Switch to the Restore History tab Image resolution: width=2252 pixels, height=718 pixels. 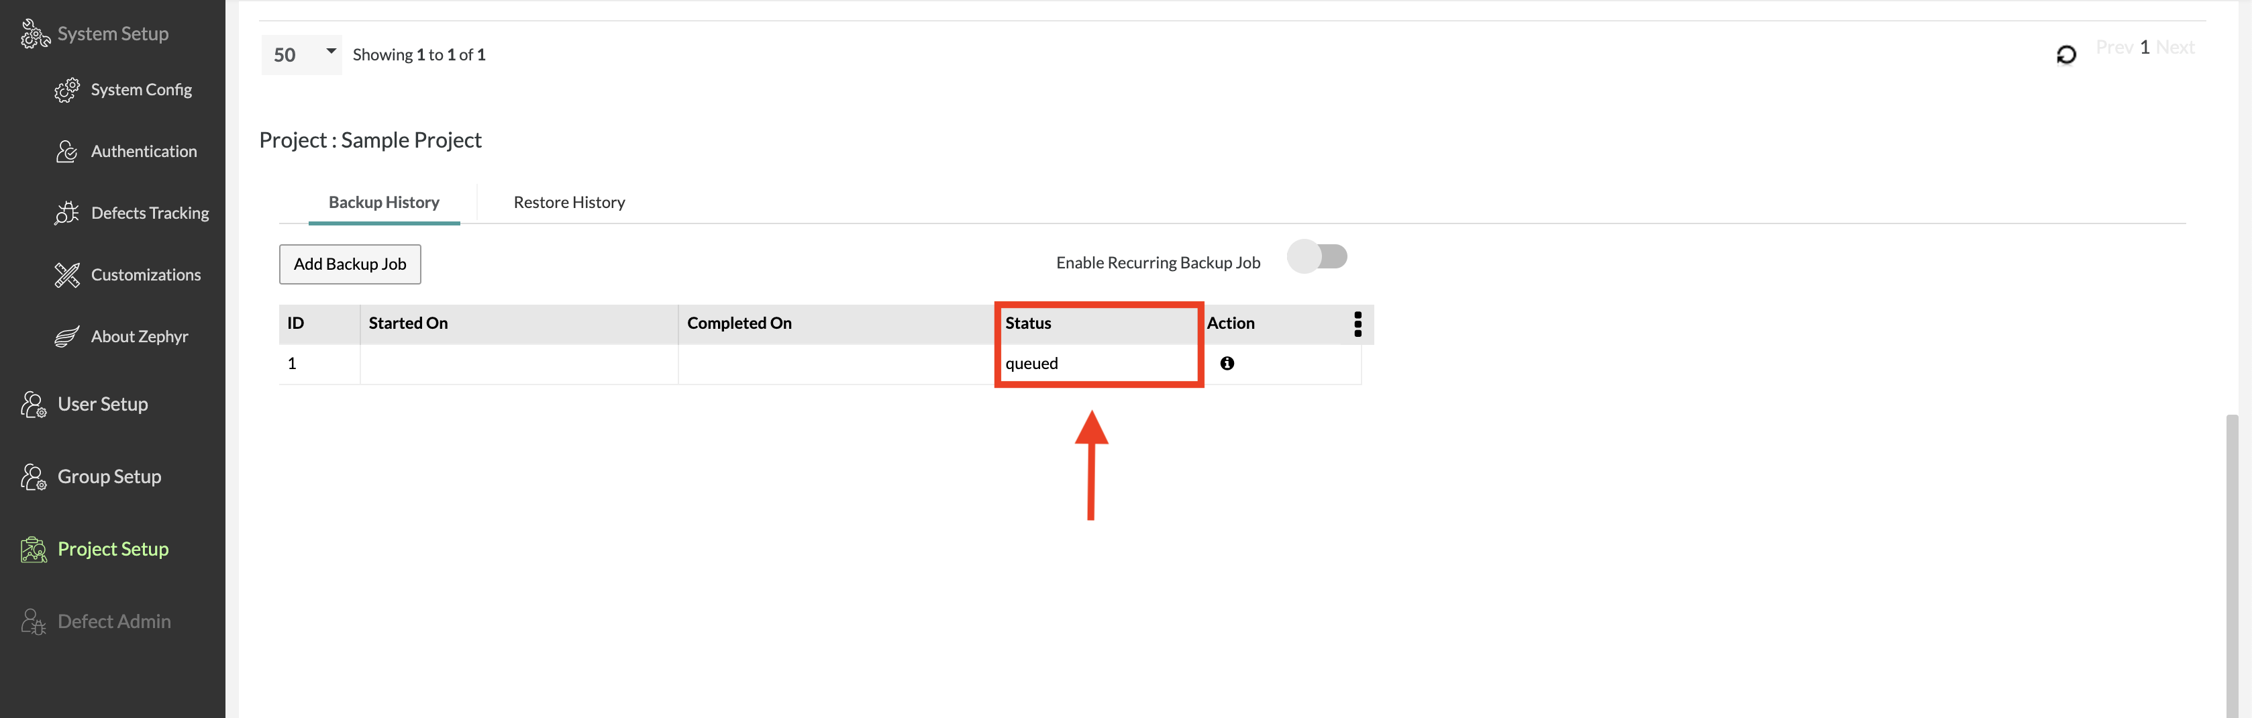[x=569, y=203]
